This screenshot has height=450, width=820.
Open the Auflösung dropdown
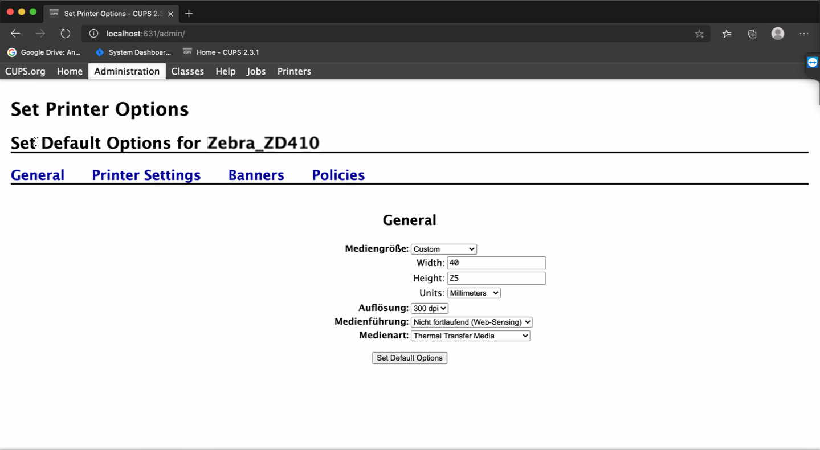430,308
